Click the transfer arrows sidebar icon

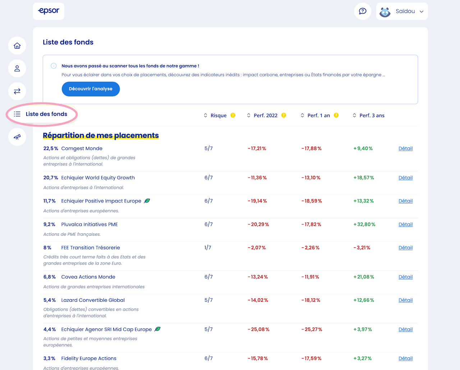click(x=17, y=91)
